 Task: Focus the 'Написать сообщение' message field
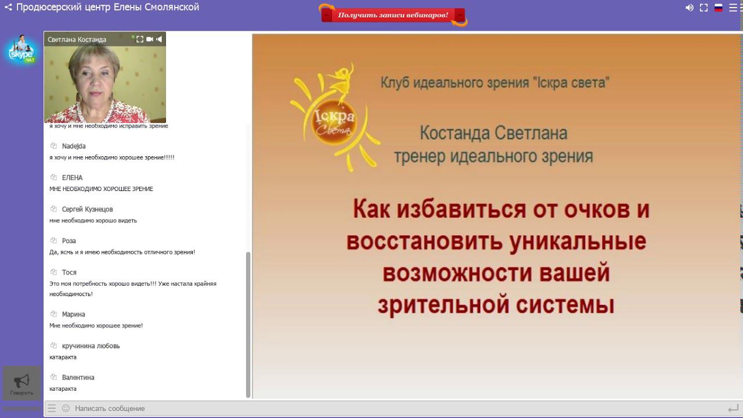click(395, 408)
